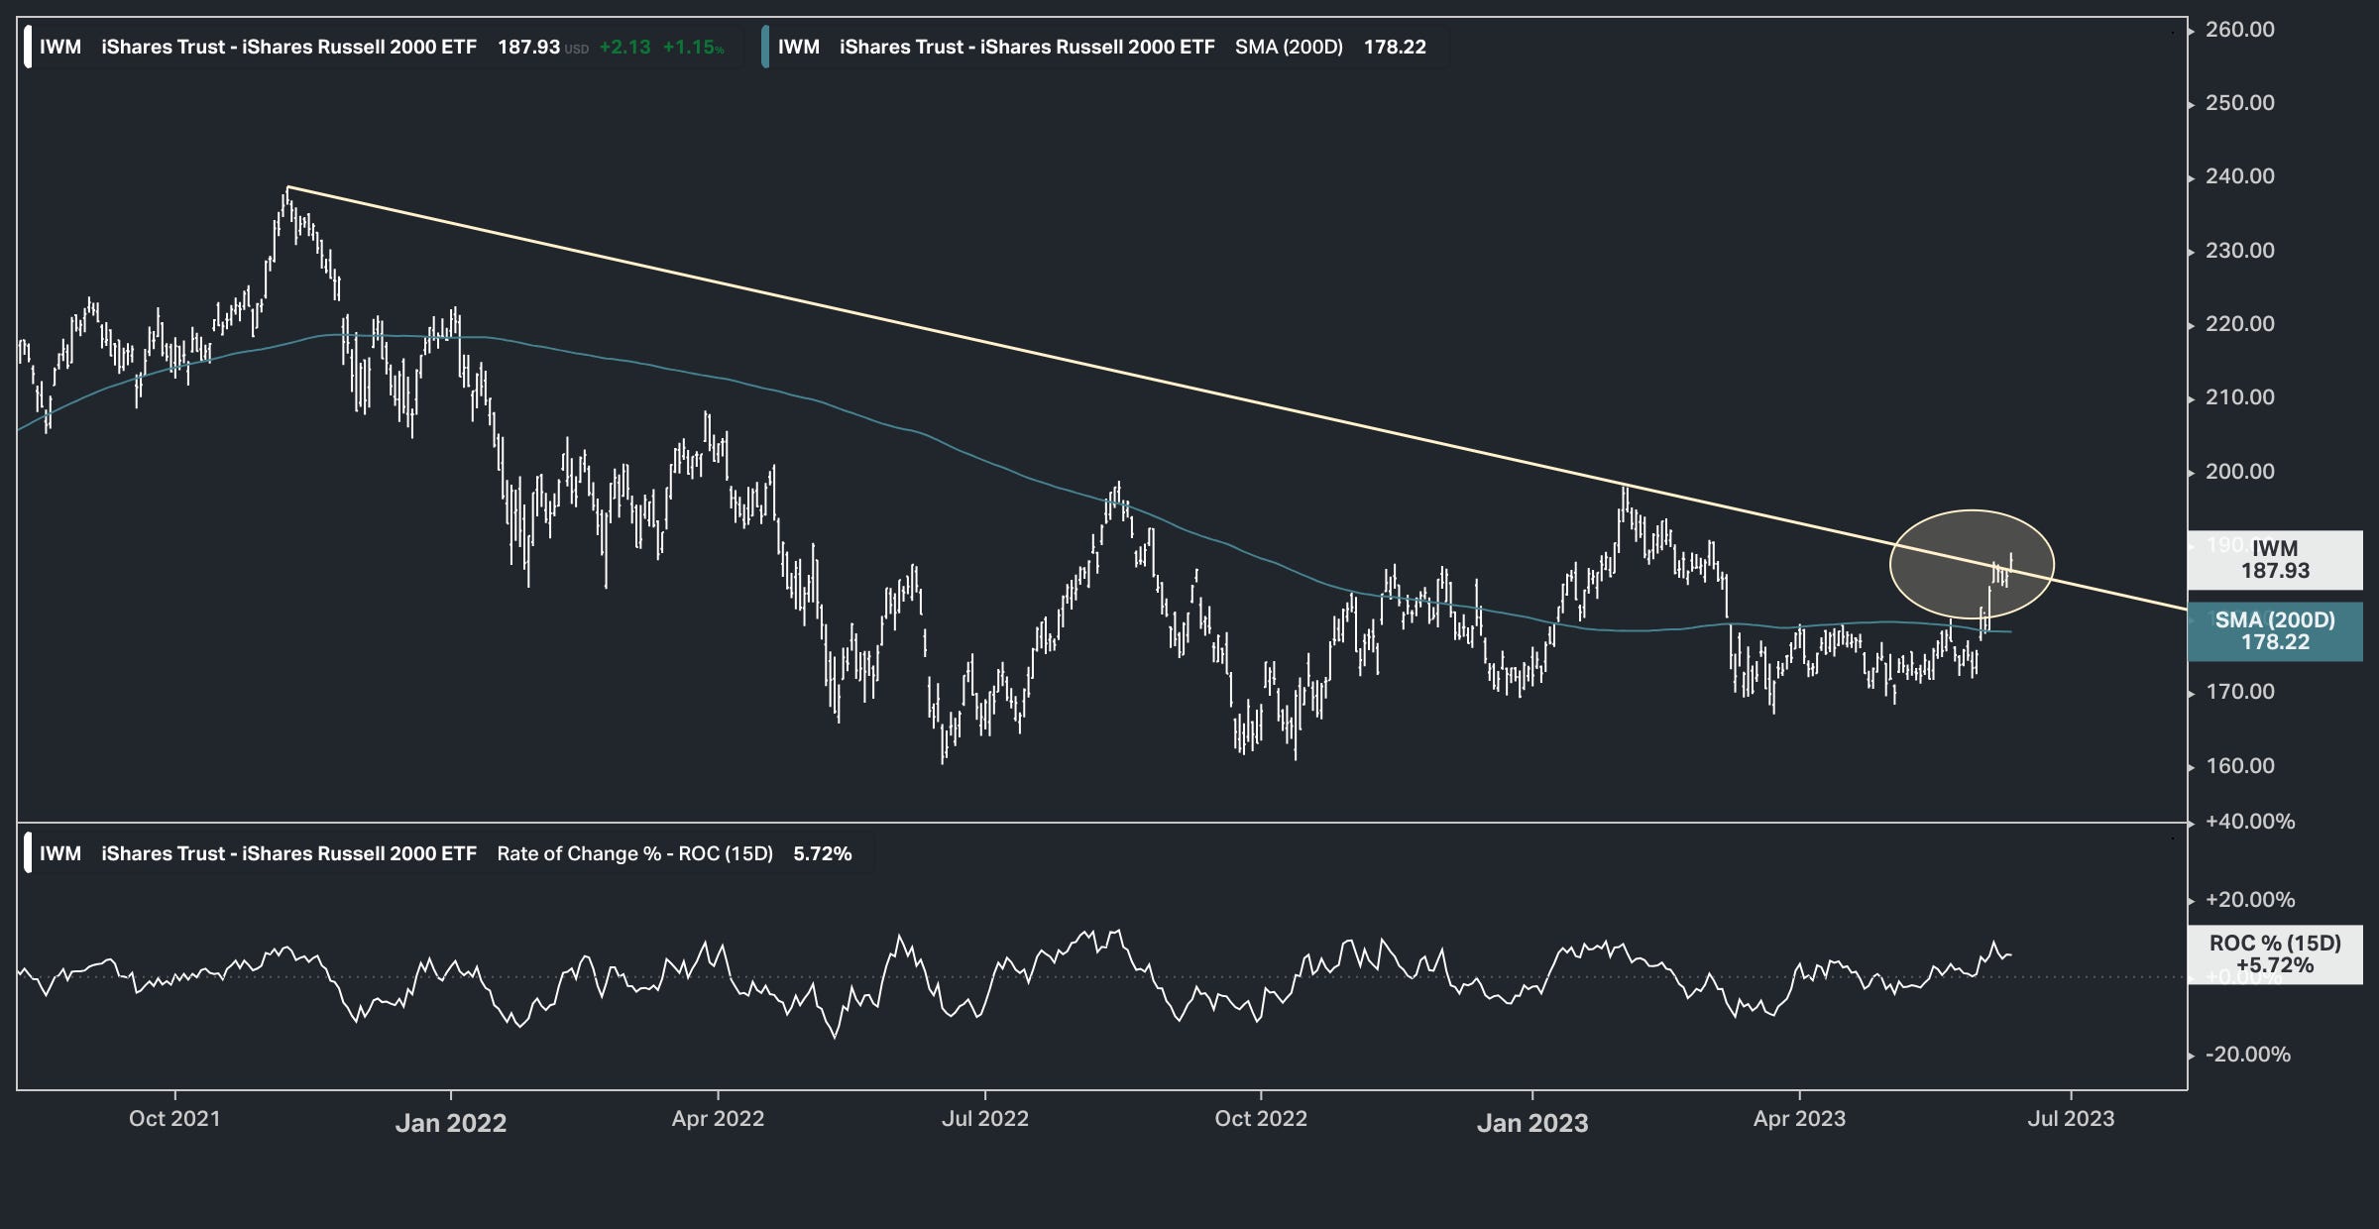This screenshot has height=1229, width=2379.
Task: Click the teal SMA (200D) color marker
Action: pyautogui.click(x=765, y=47)
